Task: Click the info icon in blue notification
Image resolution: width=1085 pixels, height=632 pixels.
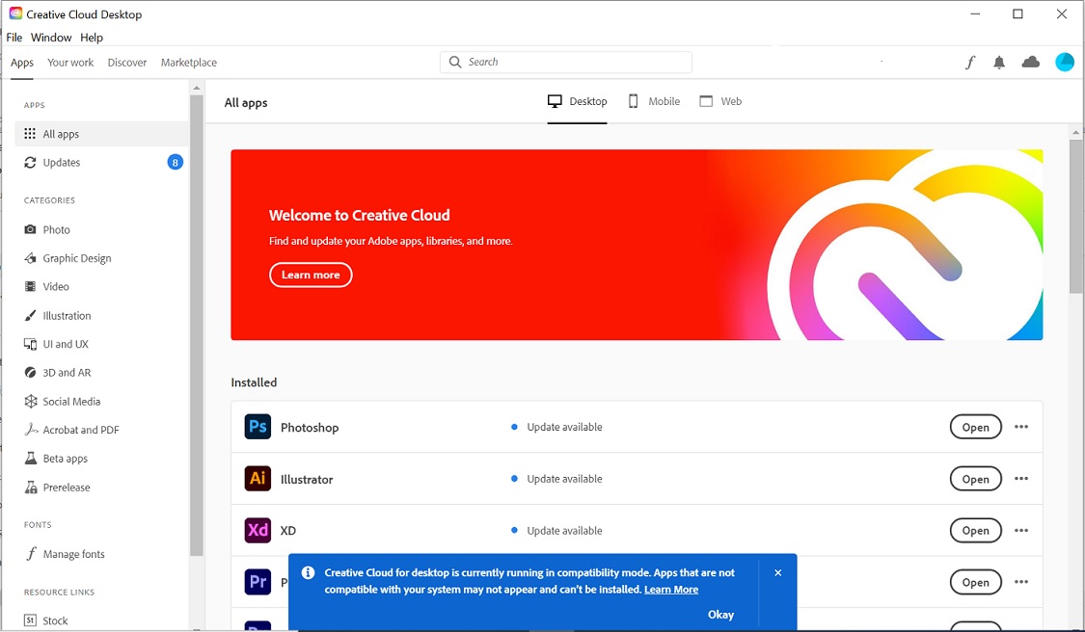Action: [x=308, y=572]
